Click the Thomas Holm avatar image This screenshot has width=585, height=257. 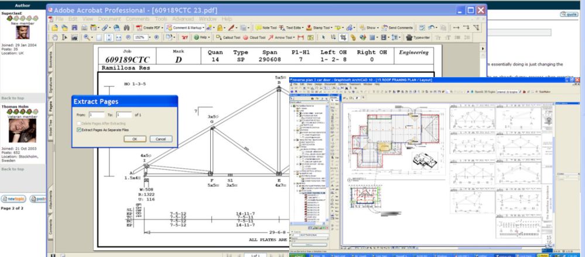coord(22,131)
